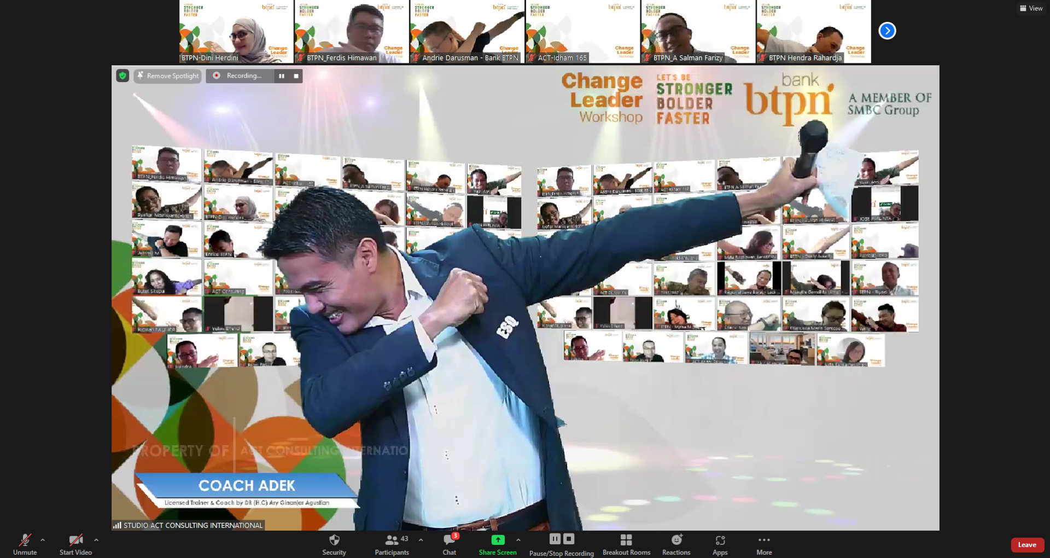Open the Security shield options
The height and width of the screenshot is (558, 1050).
pos(334,544)
